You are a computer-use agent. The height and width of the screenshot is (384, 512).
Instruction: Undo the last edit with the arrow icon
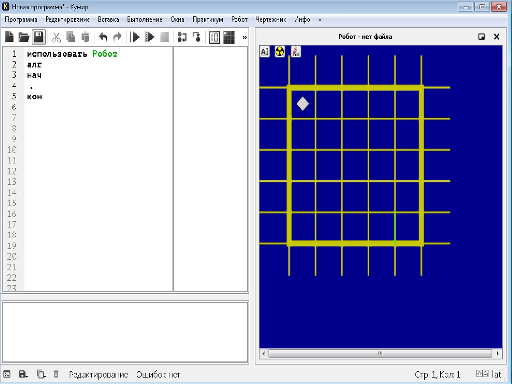[x=103, y=37]
